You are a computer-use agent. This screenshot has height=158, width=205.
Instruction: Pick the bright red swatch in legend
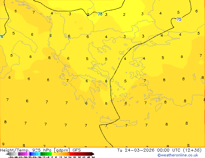coord(70,154)
